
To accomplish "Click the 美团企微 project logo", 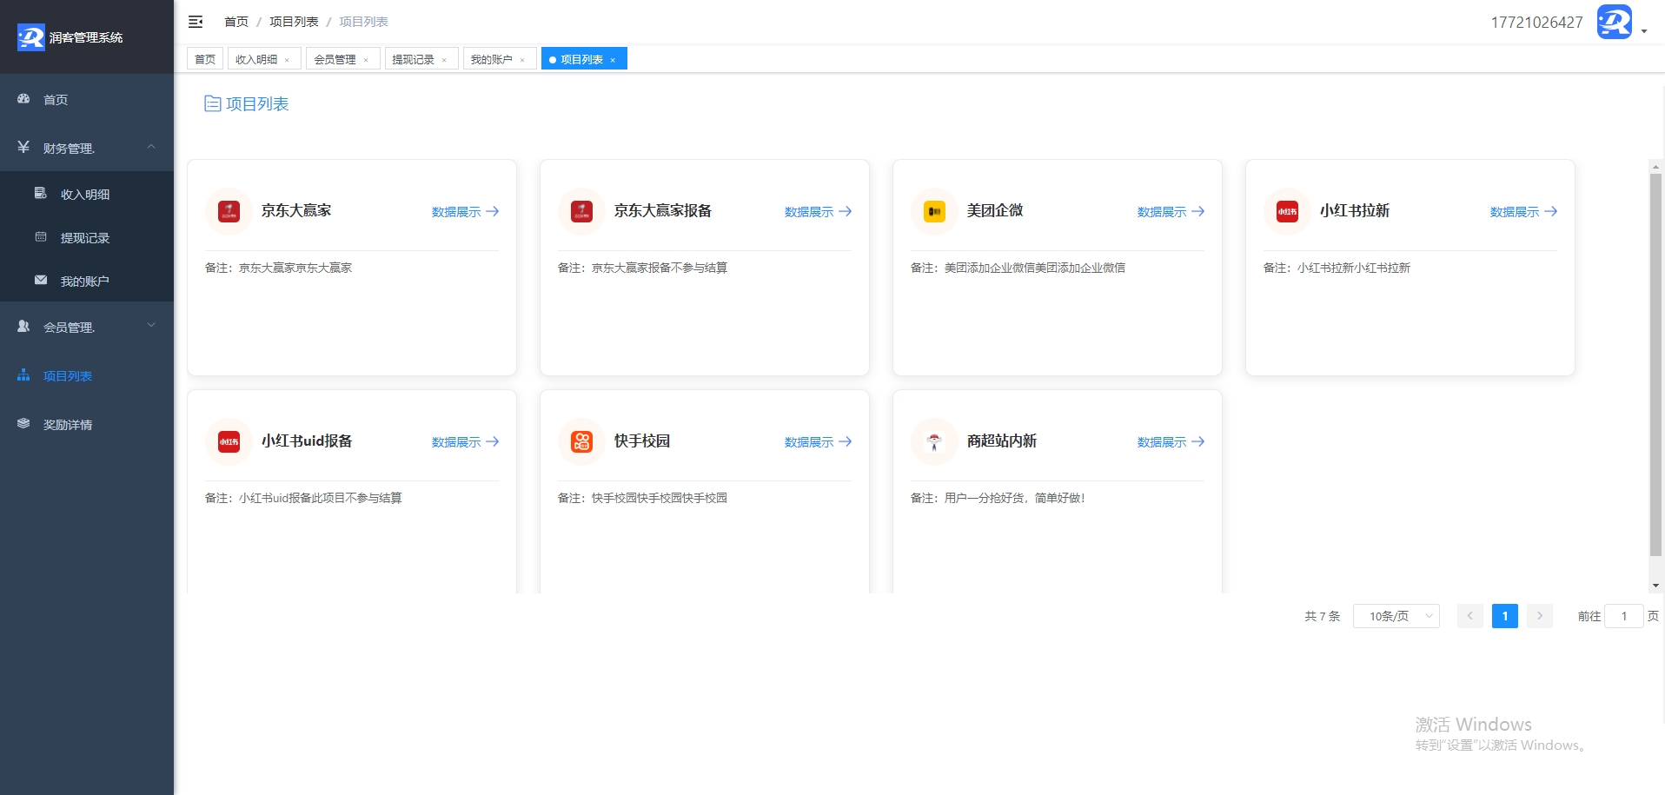I will click(934, 211).
